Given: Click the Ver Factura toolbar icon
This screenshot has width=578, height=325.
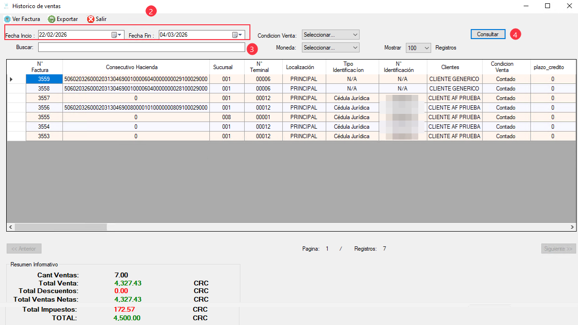Looking at the screenshot, I should pos(7,19).
